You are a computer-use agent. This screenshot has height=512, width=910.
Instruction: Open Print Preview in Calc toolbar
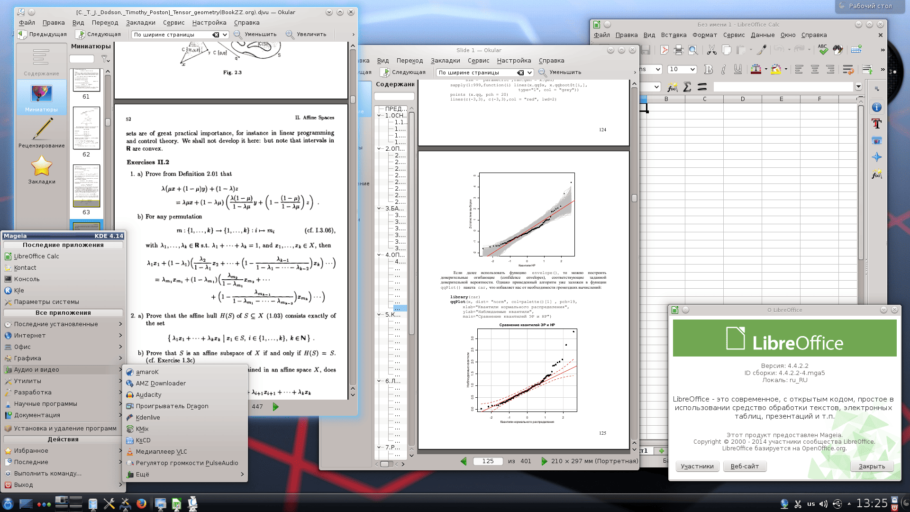coord(693,50)
